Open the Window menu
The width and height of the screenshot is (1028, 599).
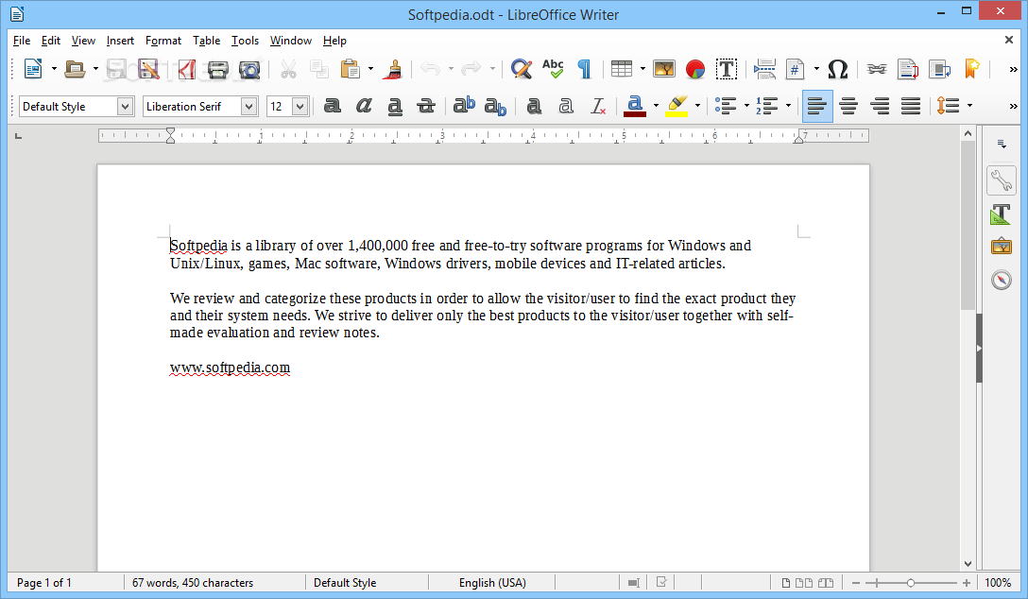[x=290, y=41]
